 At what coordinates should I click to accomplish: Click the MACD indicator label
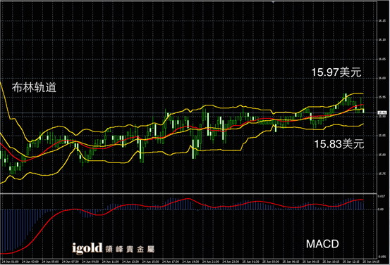(x=322, y=244)
